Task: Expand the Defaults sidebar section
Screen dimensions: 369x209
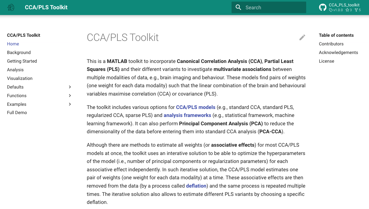Action: (70, 87)
